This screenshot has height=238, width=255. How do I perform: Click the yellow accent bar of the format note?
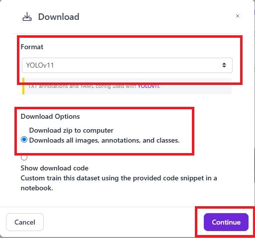point(23,86)
